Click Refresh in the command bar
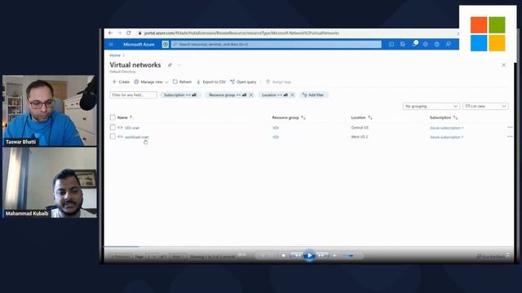The image size is (522, 293). (x=182, y=81)
